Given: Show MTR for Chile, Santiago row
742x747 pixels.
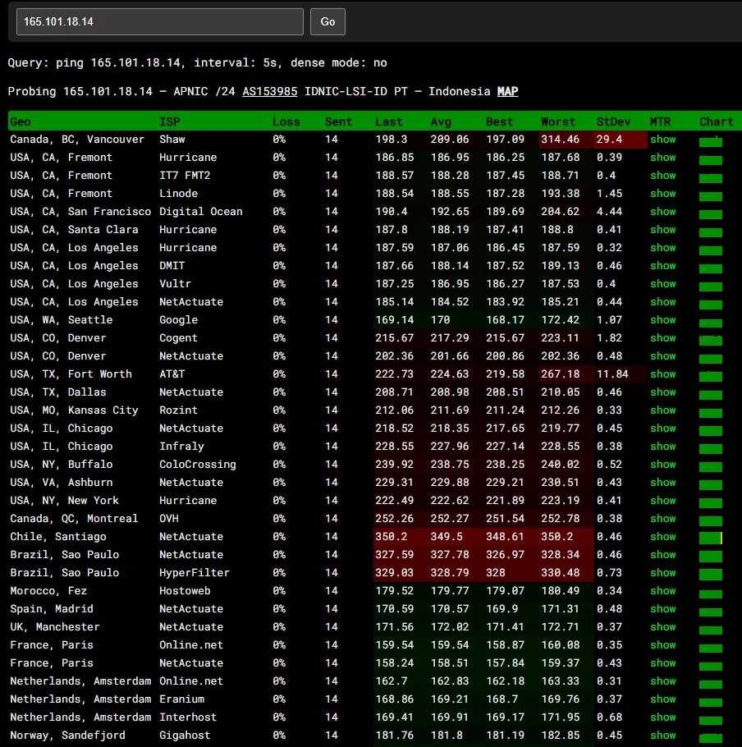Looking at the screenshot, I should click(x=663, y=536).
